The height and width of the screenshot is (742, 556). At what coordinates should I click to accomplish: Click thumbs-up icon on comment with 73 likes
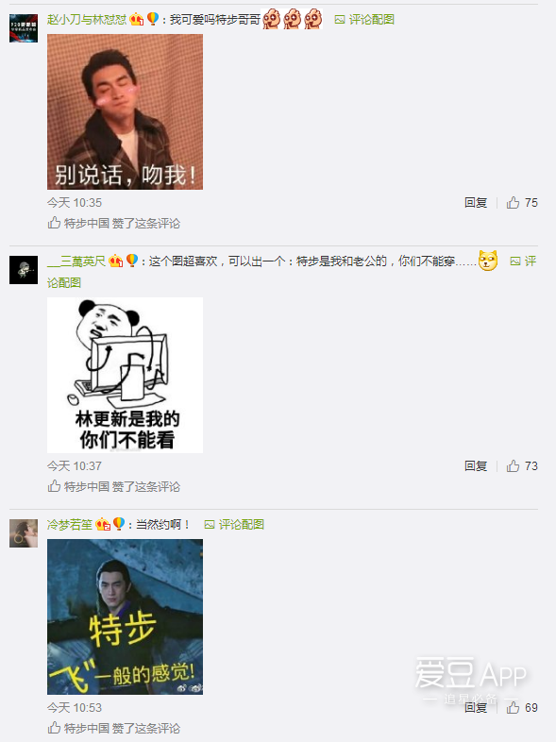coord(513,466)
